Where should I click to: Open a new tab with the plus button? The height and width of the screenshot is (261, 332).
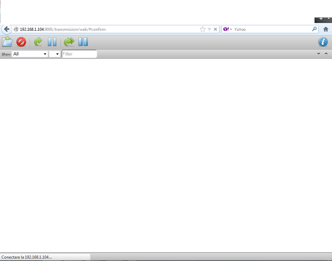coord(321,18)
